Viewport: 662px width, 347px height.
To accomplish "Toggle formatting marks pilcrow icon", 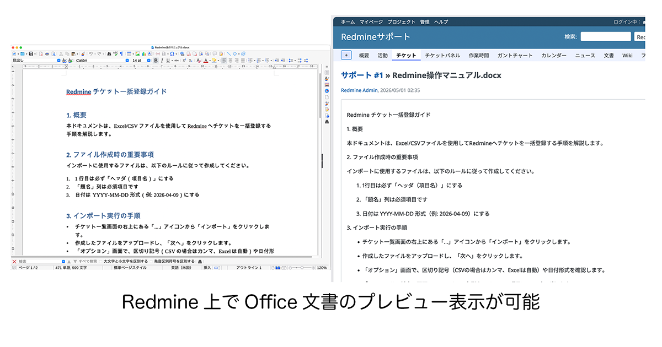I will [121, 54].
